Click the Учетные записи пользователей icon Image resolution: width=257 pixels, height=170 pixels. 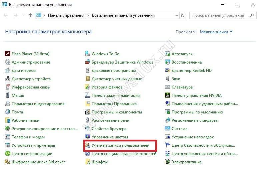88,145
